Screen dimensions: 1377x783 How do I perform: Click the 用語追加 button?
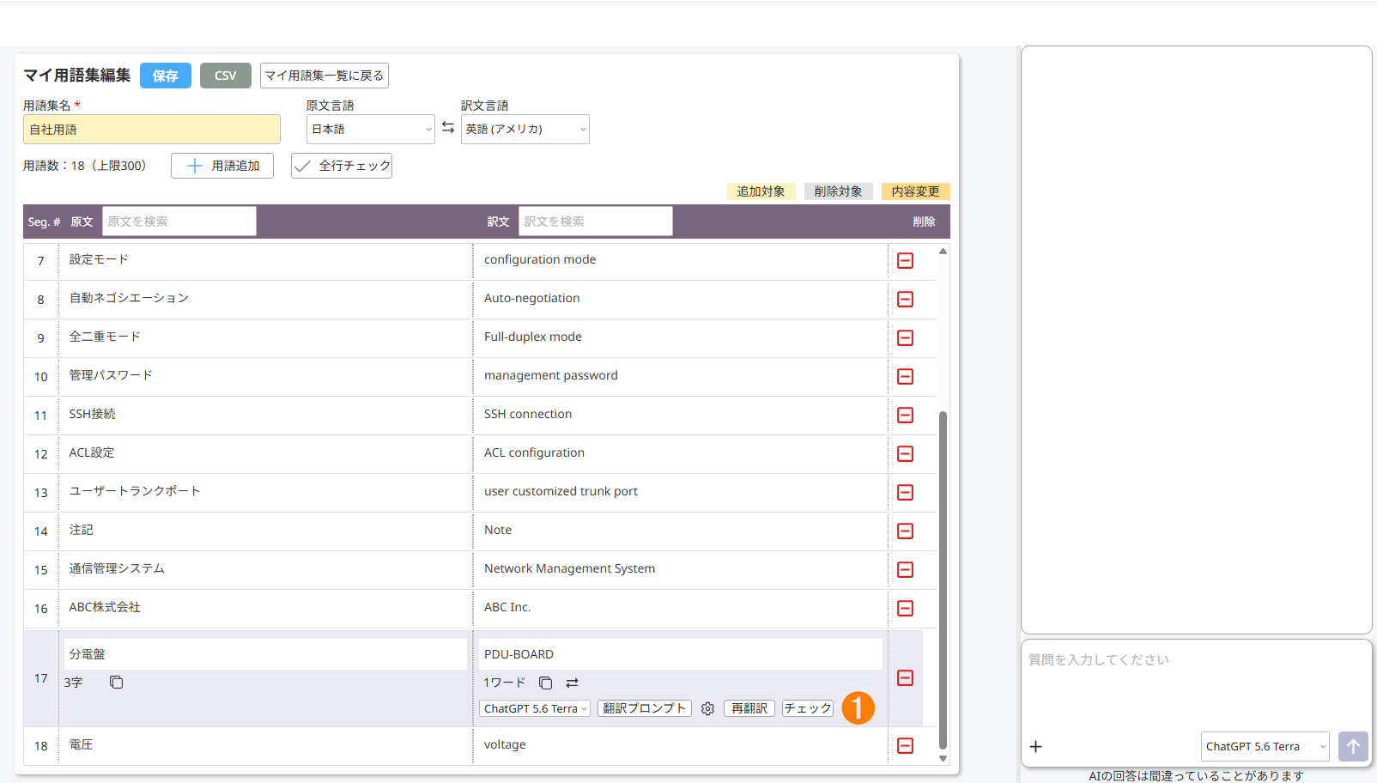[x=222, y=166]
